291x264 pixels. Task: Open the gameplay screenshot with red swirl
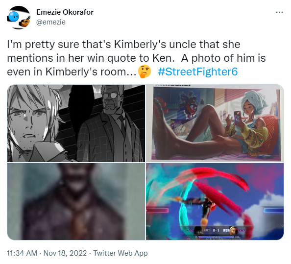[215, 201]
